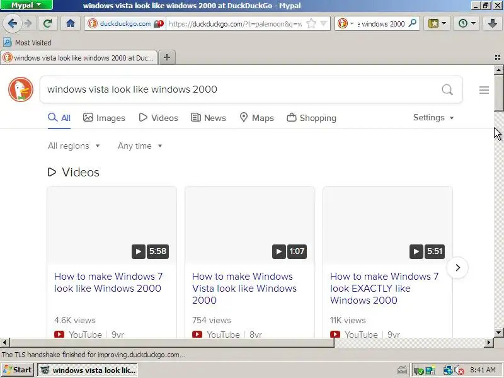Image resolution: width=504 pixels, height=378 pixels.
Task: Click the horizontal scrollbar left arrow
Action: point(4,342)
